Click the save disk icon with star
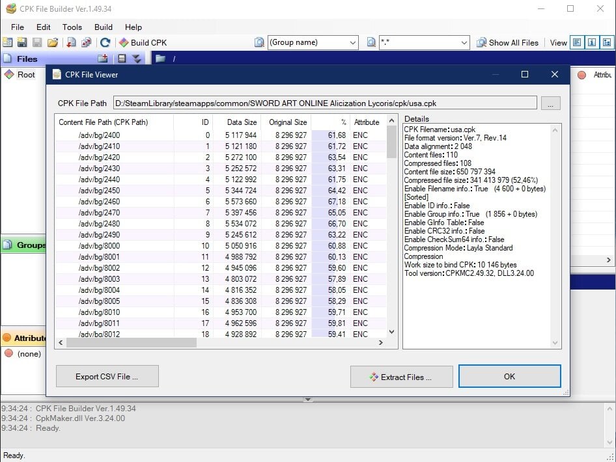616x462 pixels. click(x=22, y=42)
